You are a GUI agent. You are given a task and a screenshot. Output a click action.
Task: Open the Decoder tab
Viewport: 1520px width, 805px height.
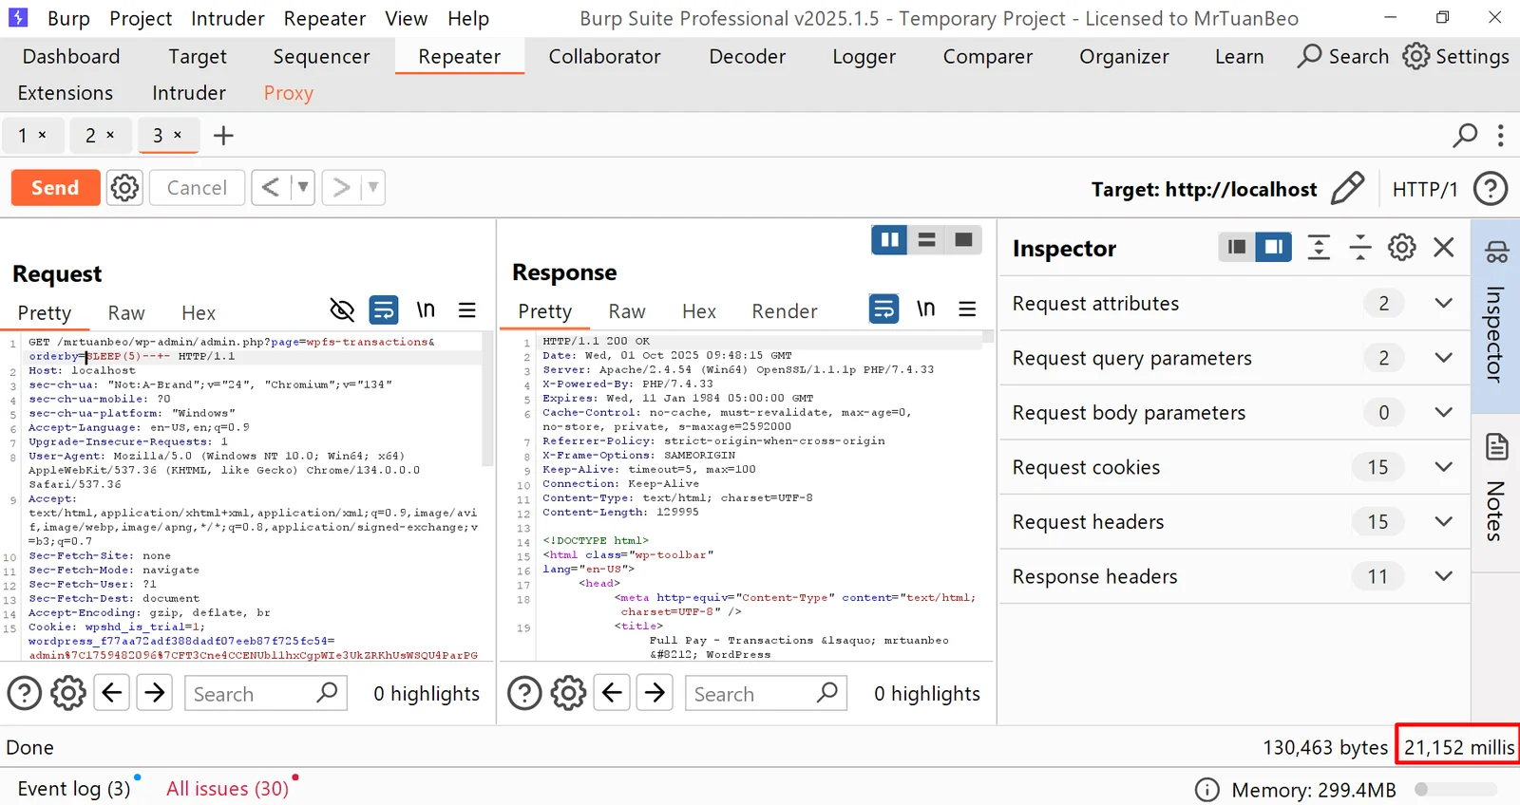[748, 57]
